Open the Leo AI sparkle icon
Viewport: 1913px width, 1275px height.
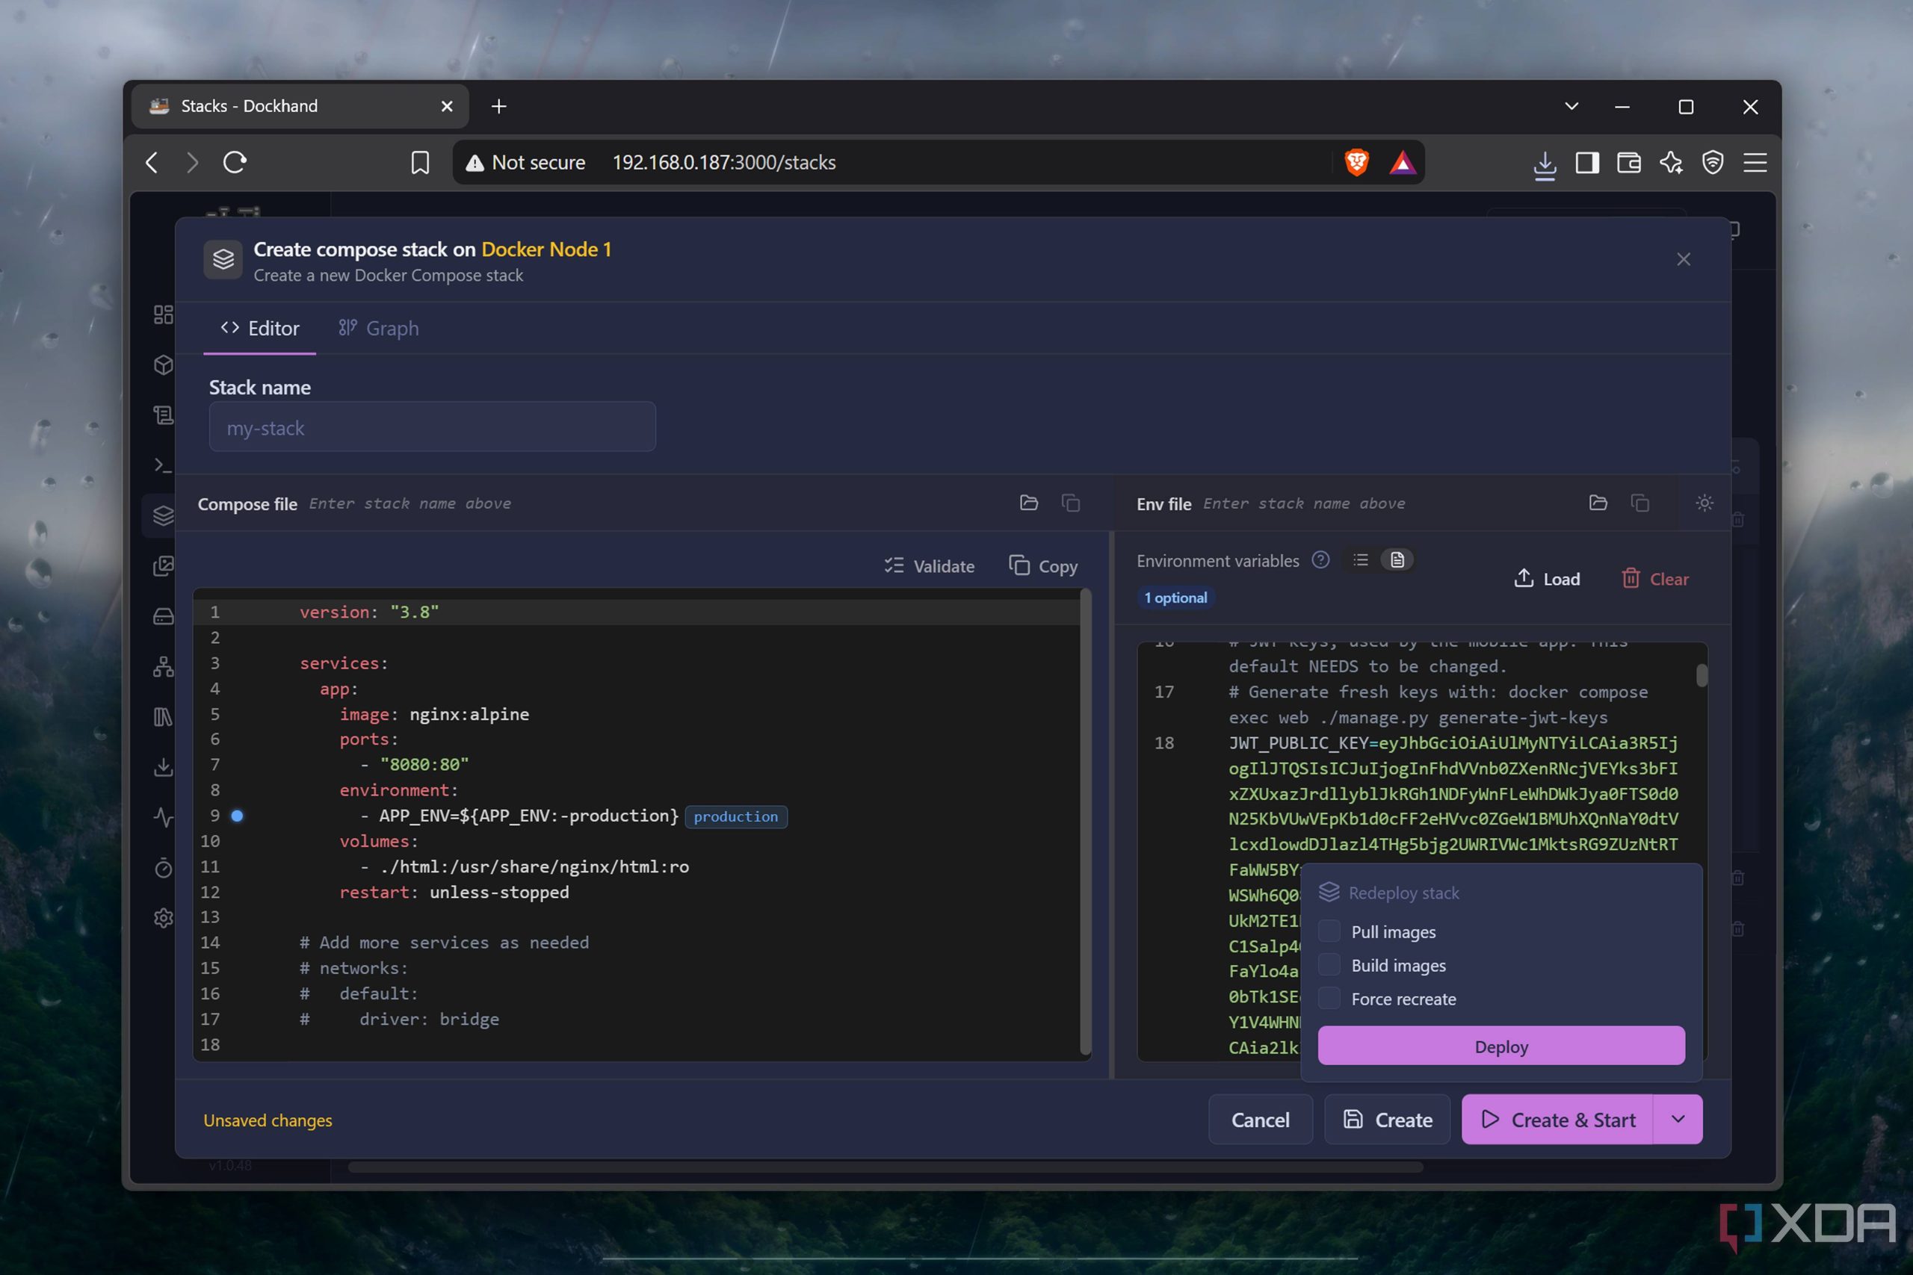[1672, 163]
